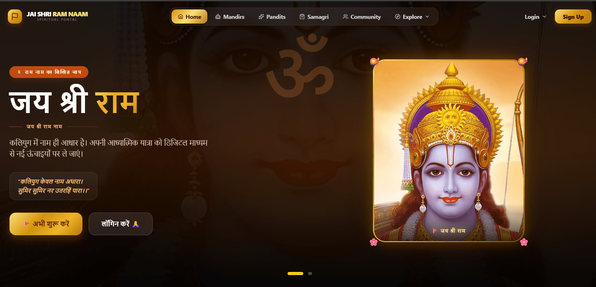
Task: Click the जय श्री राम नाम subtitle text
Action: (x=44, y=127)
